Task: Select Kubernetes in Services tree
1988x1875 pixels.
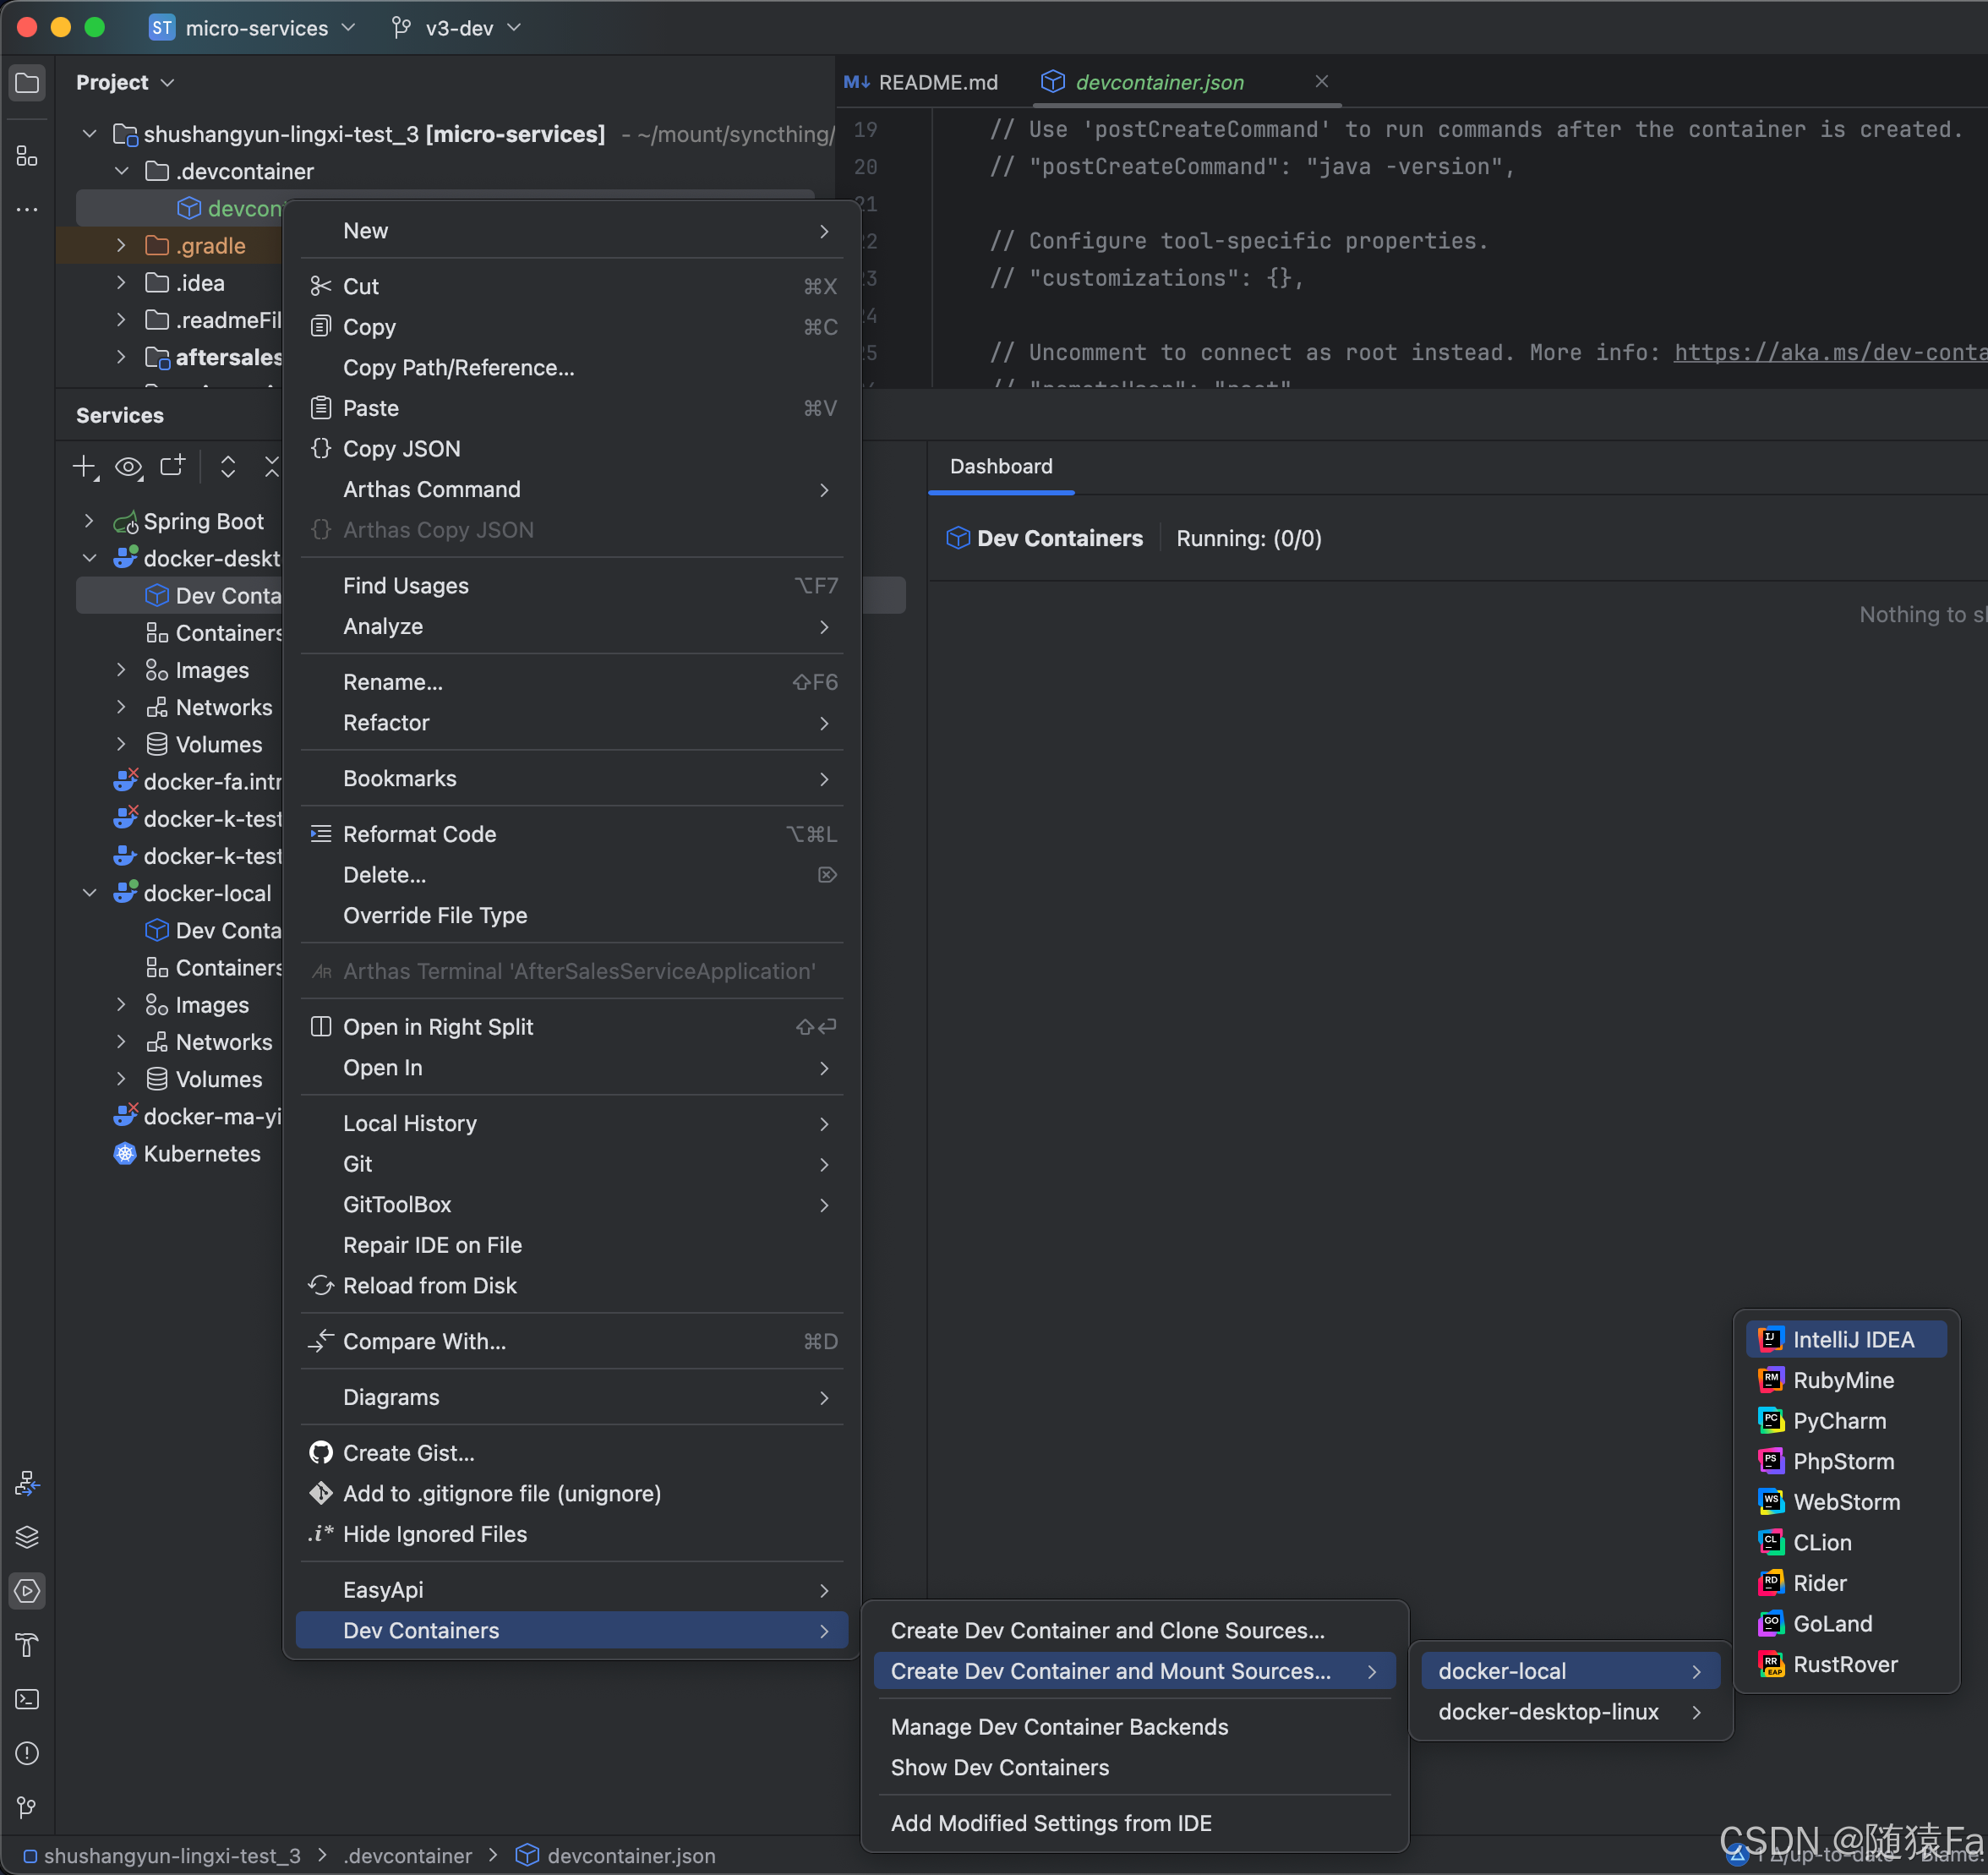Action: (201, 1153)
